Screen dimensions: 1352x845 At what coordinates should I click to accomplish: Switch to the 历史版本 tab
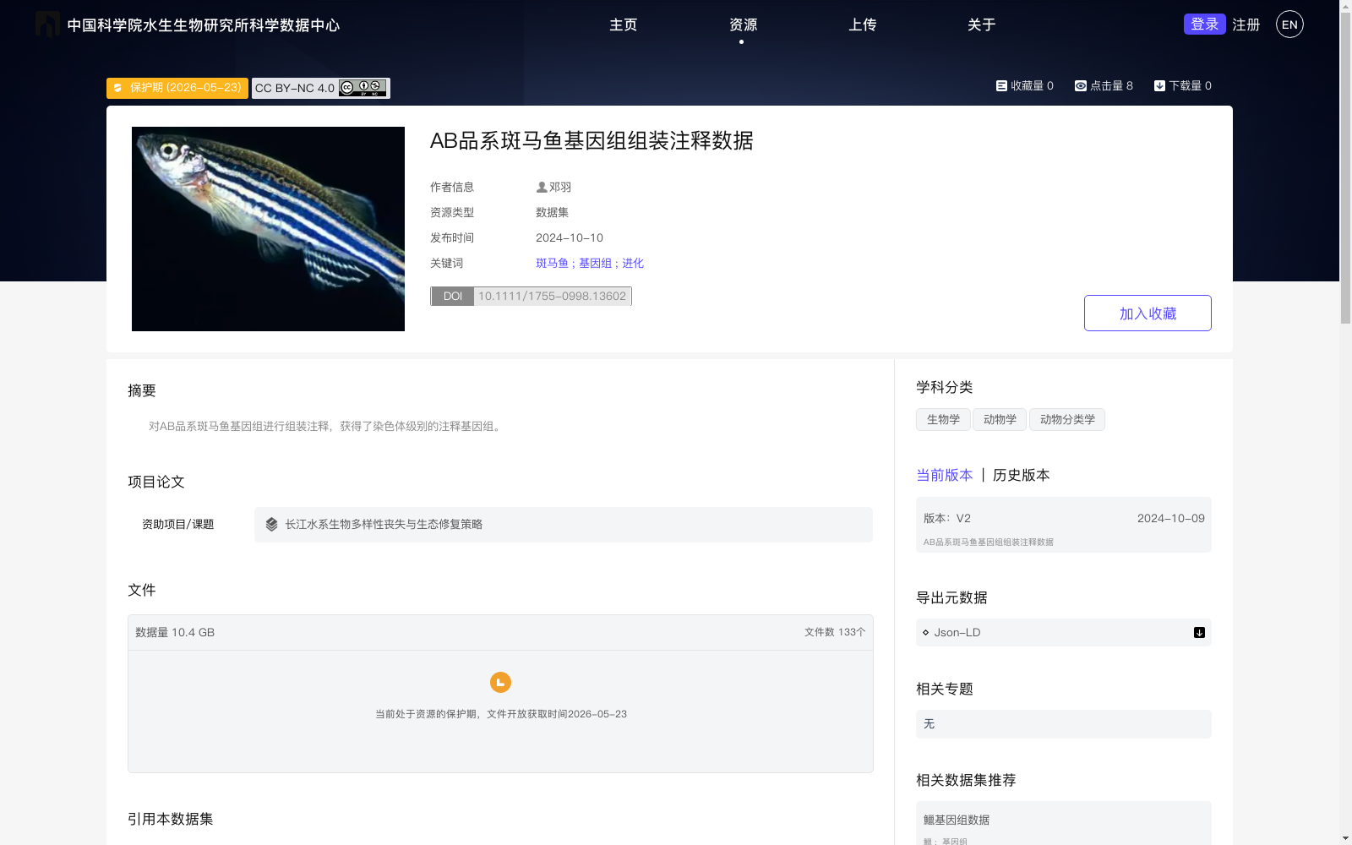[1022, 476]
